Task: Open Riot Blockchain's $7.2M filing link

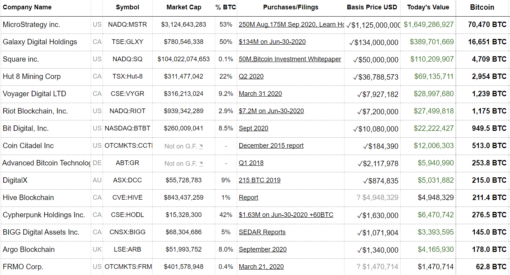Action: (x=271, y=111)
